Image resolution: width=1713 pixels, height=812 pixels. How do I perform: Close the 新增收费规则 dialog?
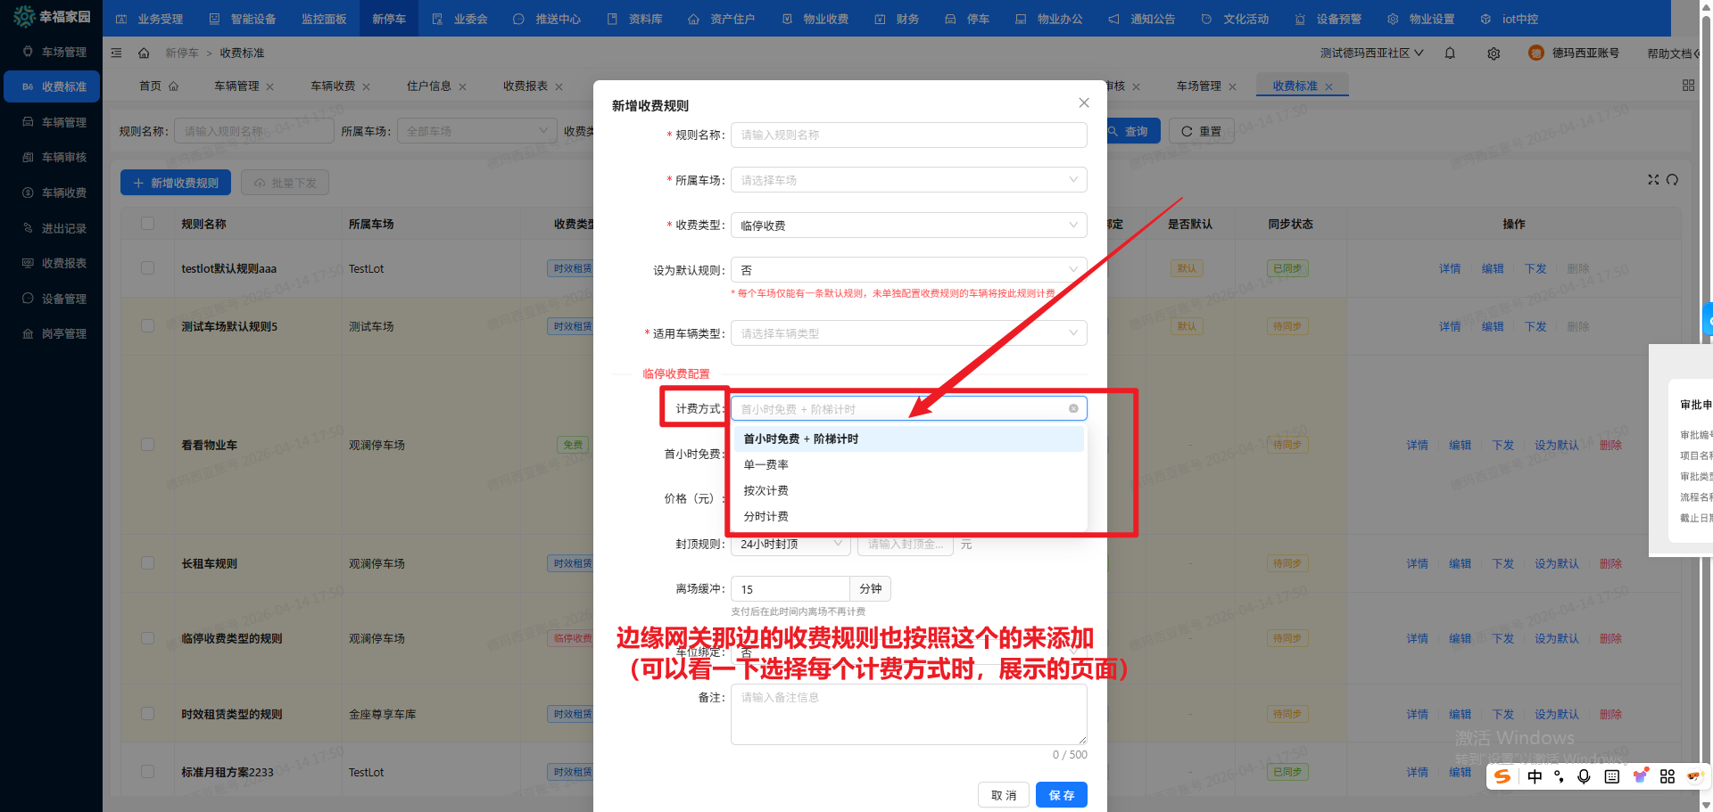[x=1083, y=103]
